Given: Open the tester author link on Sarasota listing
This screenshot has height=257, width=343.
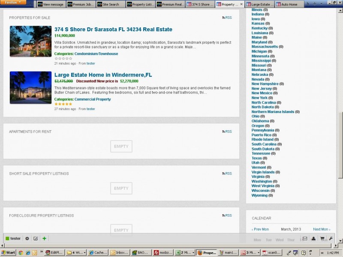Looking at the screenshot, I should (x=91, y=63).
